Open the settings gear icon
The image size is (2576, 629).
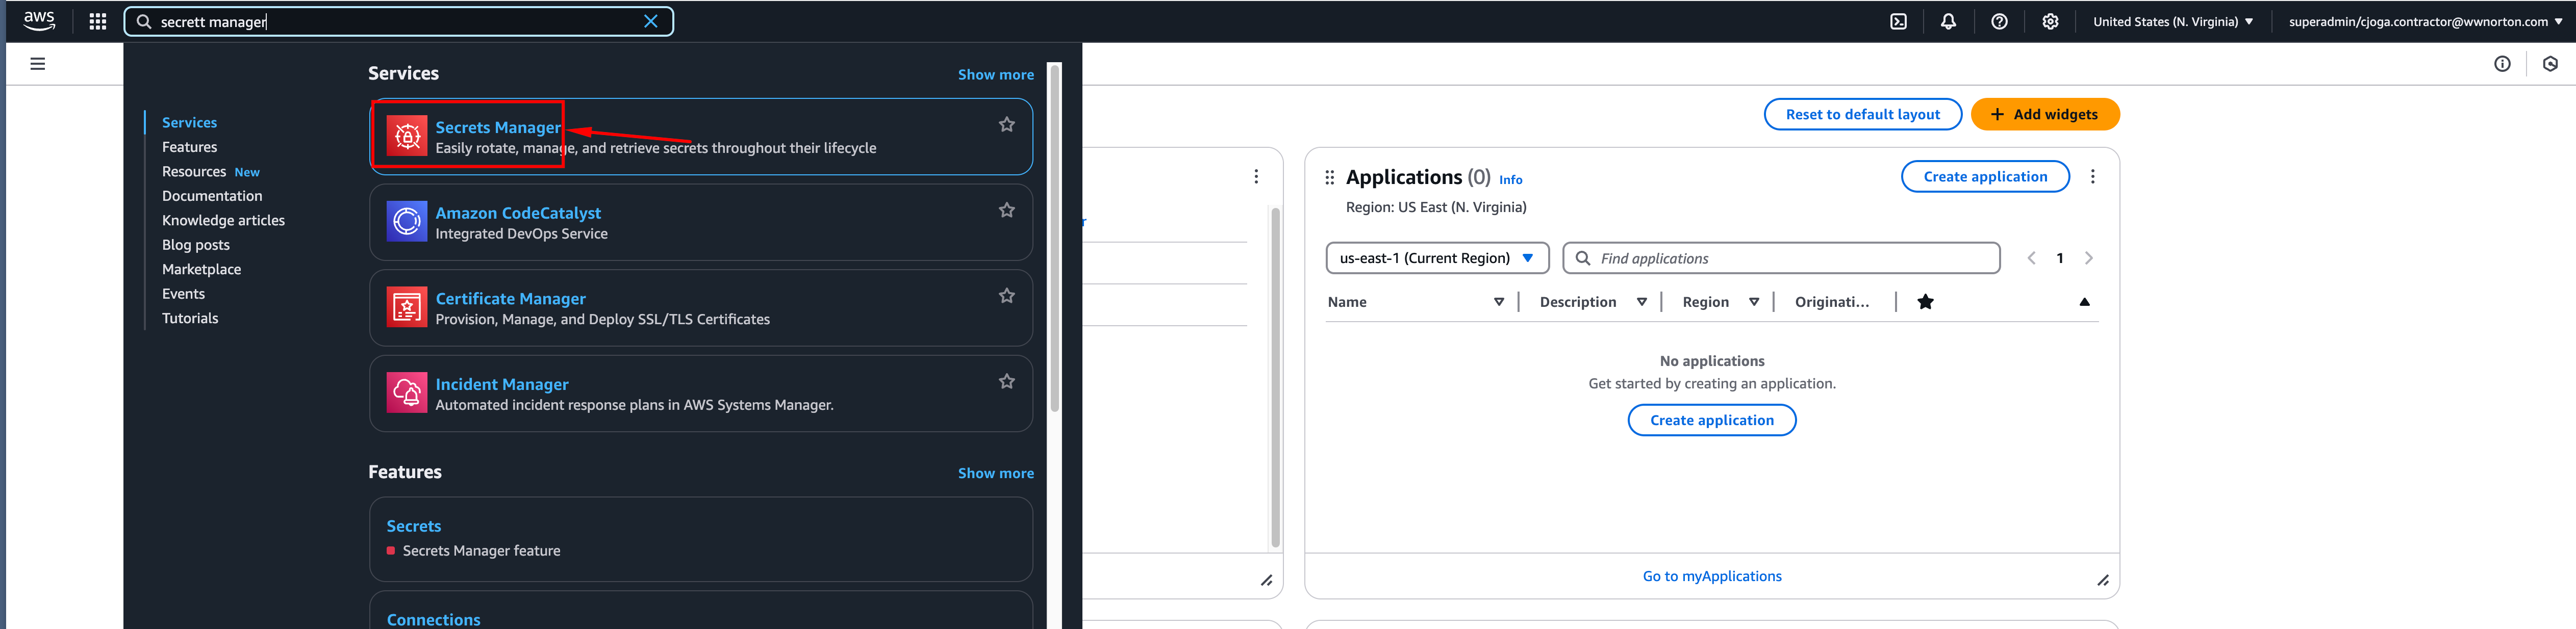coord(2050,21)
